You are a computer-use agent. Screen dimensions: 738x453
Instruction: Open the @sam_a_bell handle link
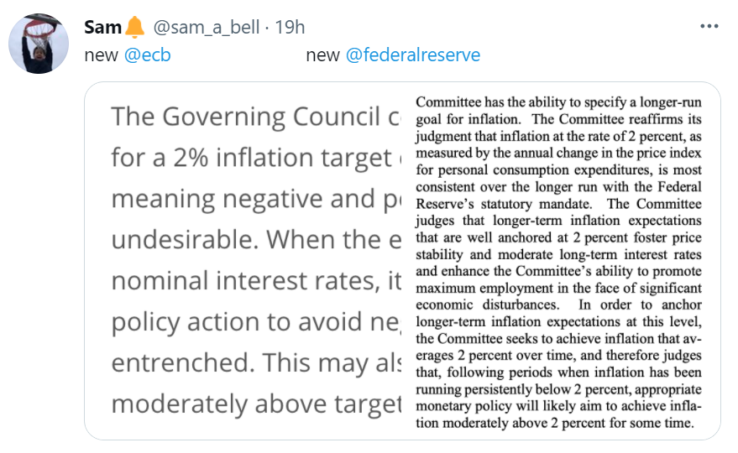(204, 27)
